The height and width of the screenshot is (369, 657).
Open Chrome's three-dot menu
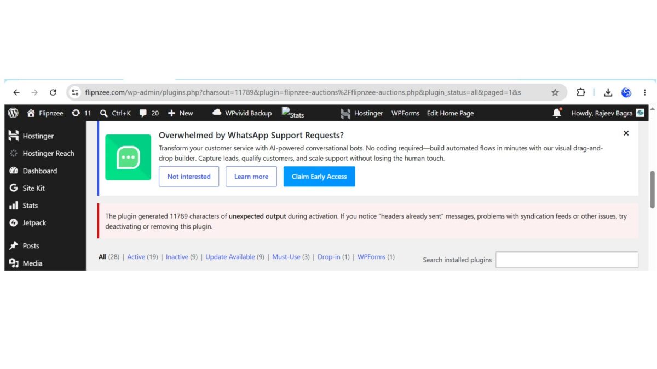click(x=645, y=92)
